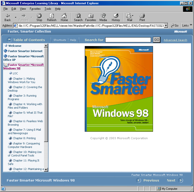Expand Chapter 4: Working with Files and Folders

click(10, 104)
